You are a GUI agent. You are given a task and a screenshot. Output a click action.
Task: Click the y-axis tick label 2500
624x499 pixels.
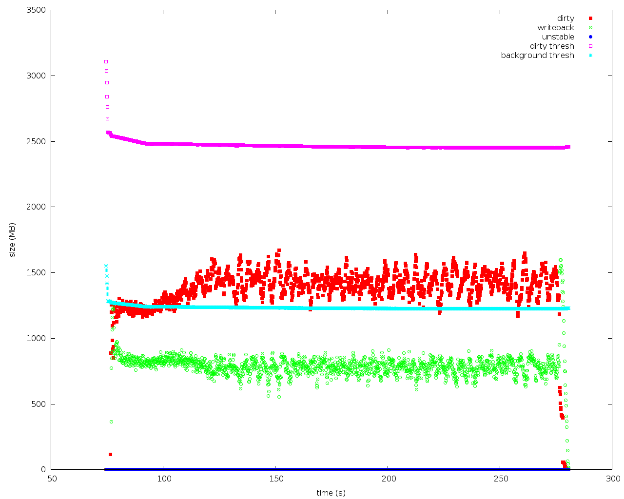tap(37, 142)
